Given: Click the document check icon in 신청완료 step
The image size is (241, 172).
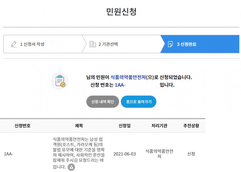Looking at the screenshot, I should coord(170,44).
